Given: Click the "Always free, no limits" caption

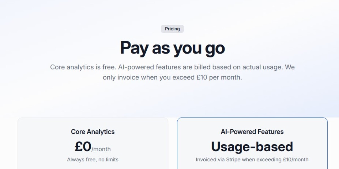Looking at the screenshot, I should [93, 160].
